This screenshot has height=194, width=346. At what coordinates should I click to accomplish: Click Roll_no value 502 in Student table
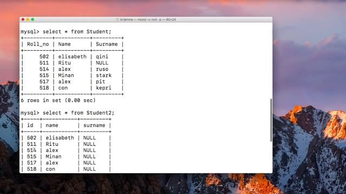click(44, 57)
